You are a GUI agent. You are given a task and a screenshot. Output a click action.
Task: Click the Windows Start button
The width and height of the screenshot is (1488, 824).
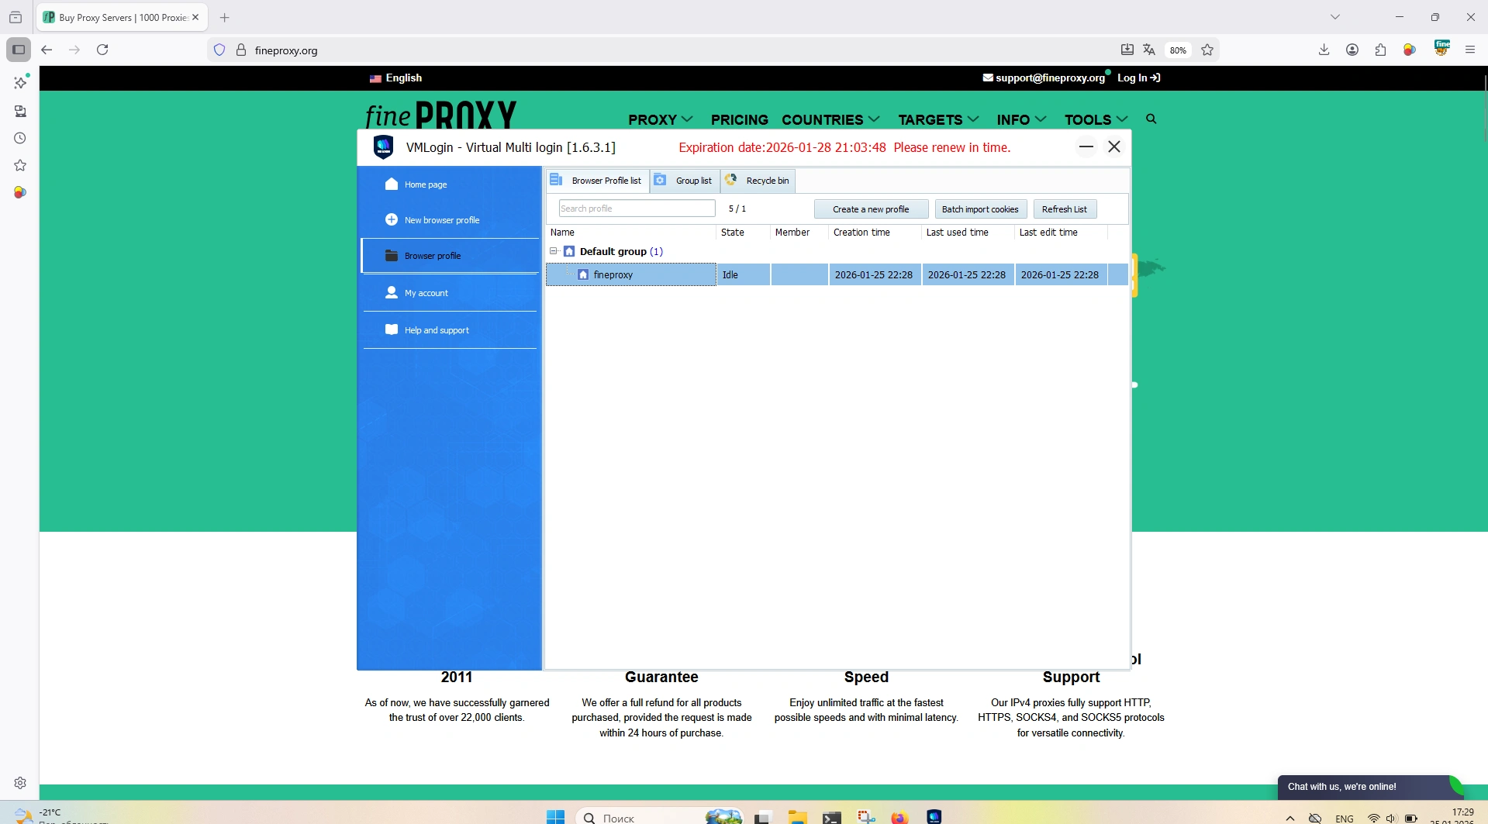tap(556, 817)
